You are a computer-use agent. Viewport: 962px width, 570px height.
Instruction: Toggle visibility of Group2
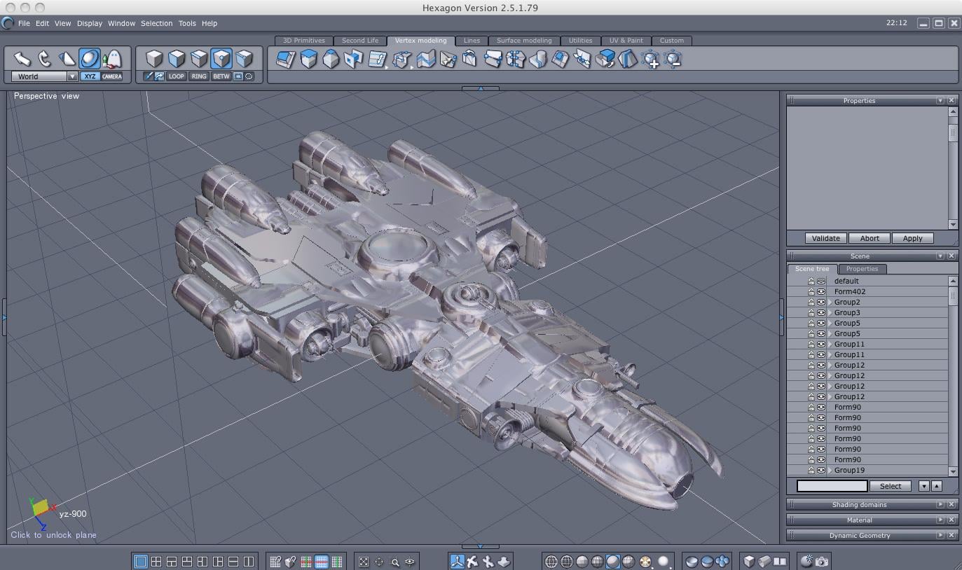point(821,303)
